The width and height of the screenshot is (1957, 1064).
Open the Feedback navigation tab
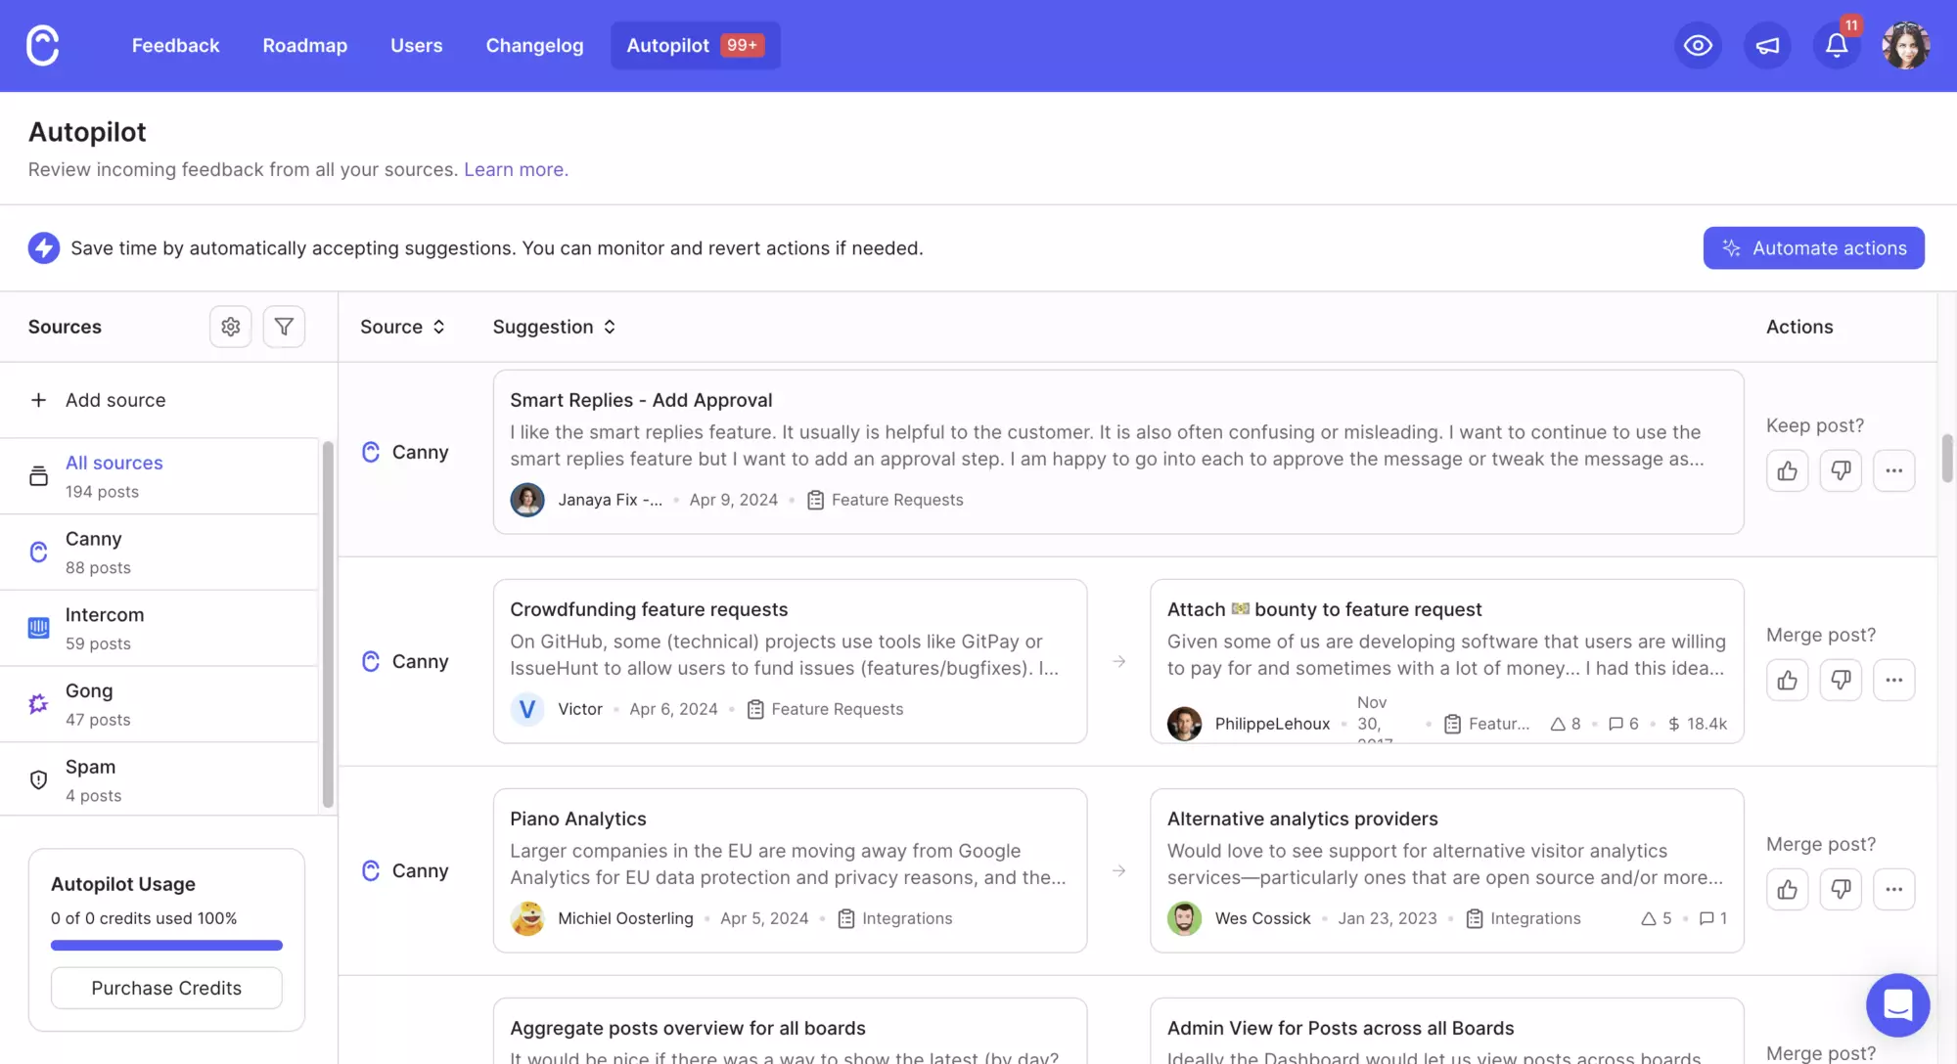pyautogui.click(x=174, y=45)
